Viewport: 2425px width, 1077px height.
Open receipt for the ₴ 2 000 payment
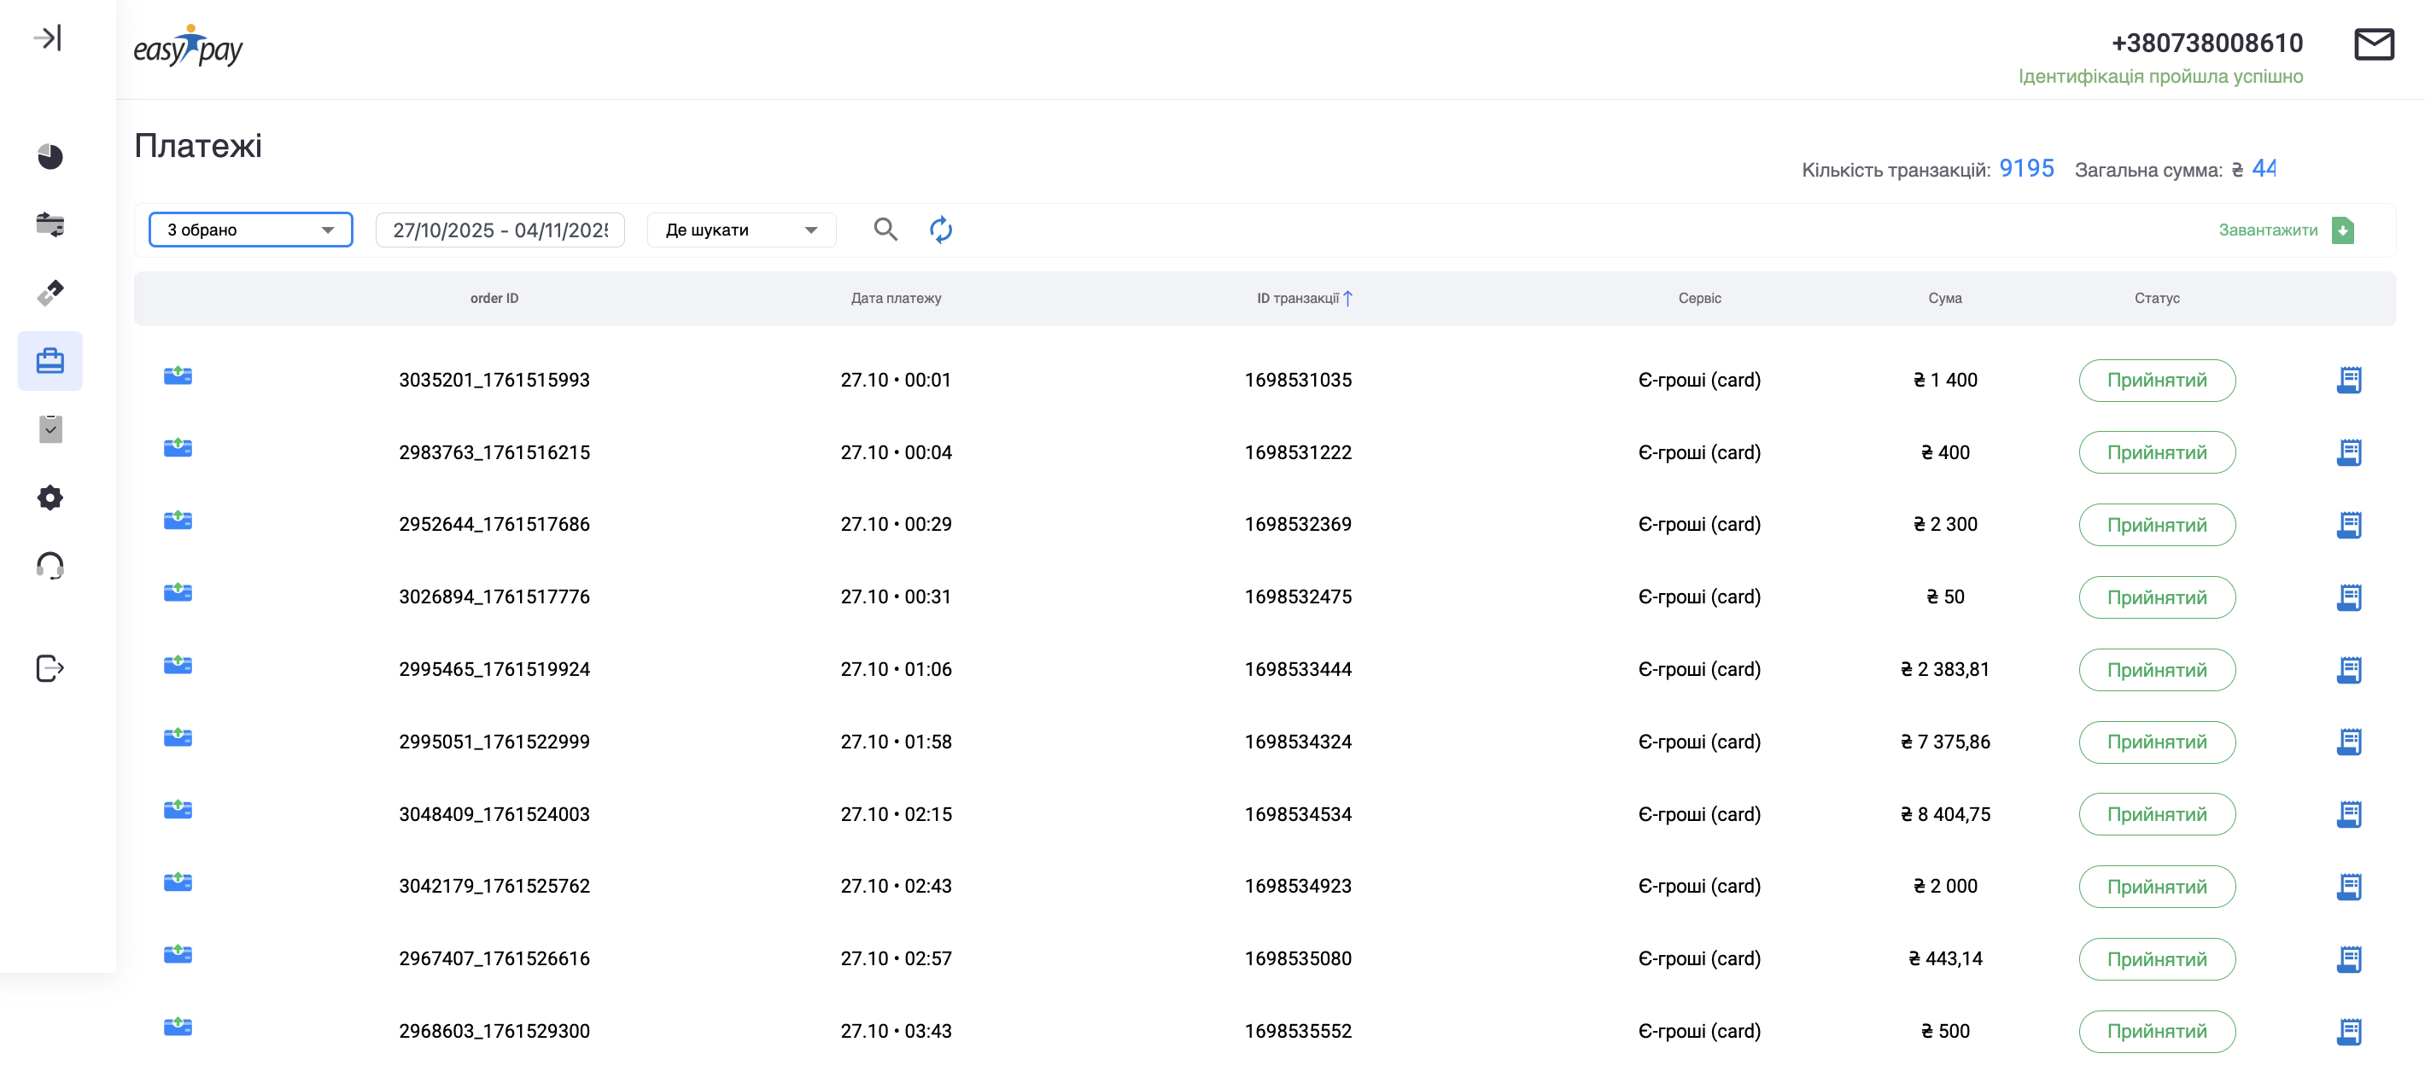pyautogui.click(x=2349, y=886)
